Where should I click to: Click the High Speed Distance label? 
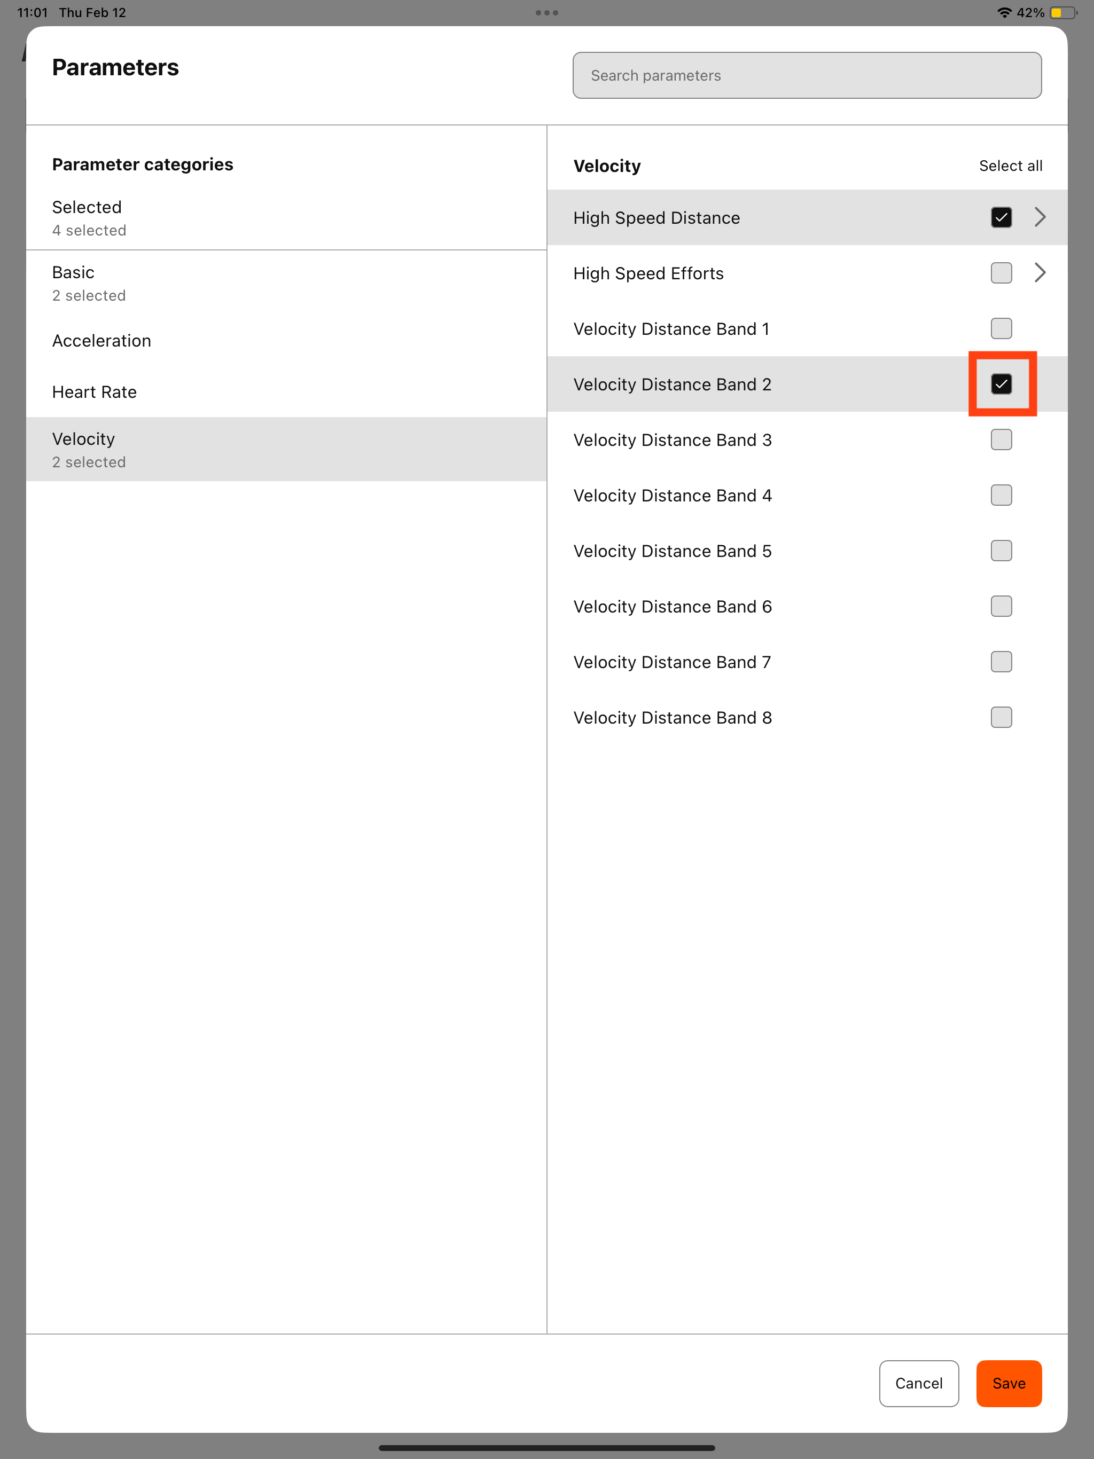point(657,218)
